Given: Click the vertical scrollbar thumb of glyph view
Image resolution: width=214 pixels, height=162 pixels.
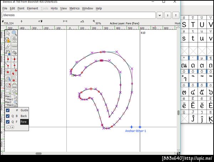Looking at the screenshot, I should (x=178, y=113).
